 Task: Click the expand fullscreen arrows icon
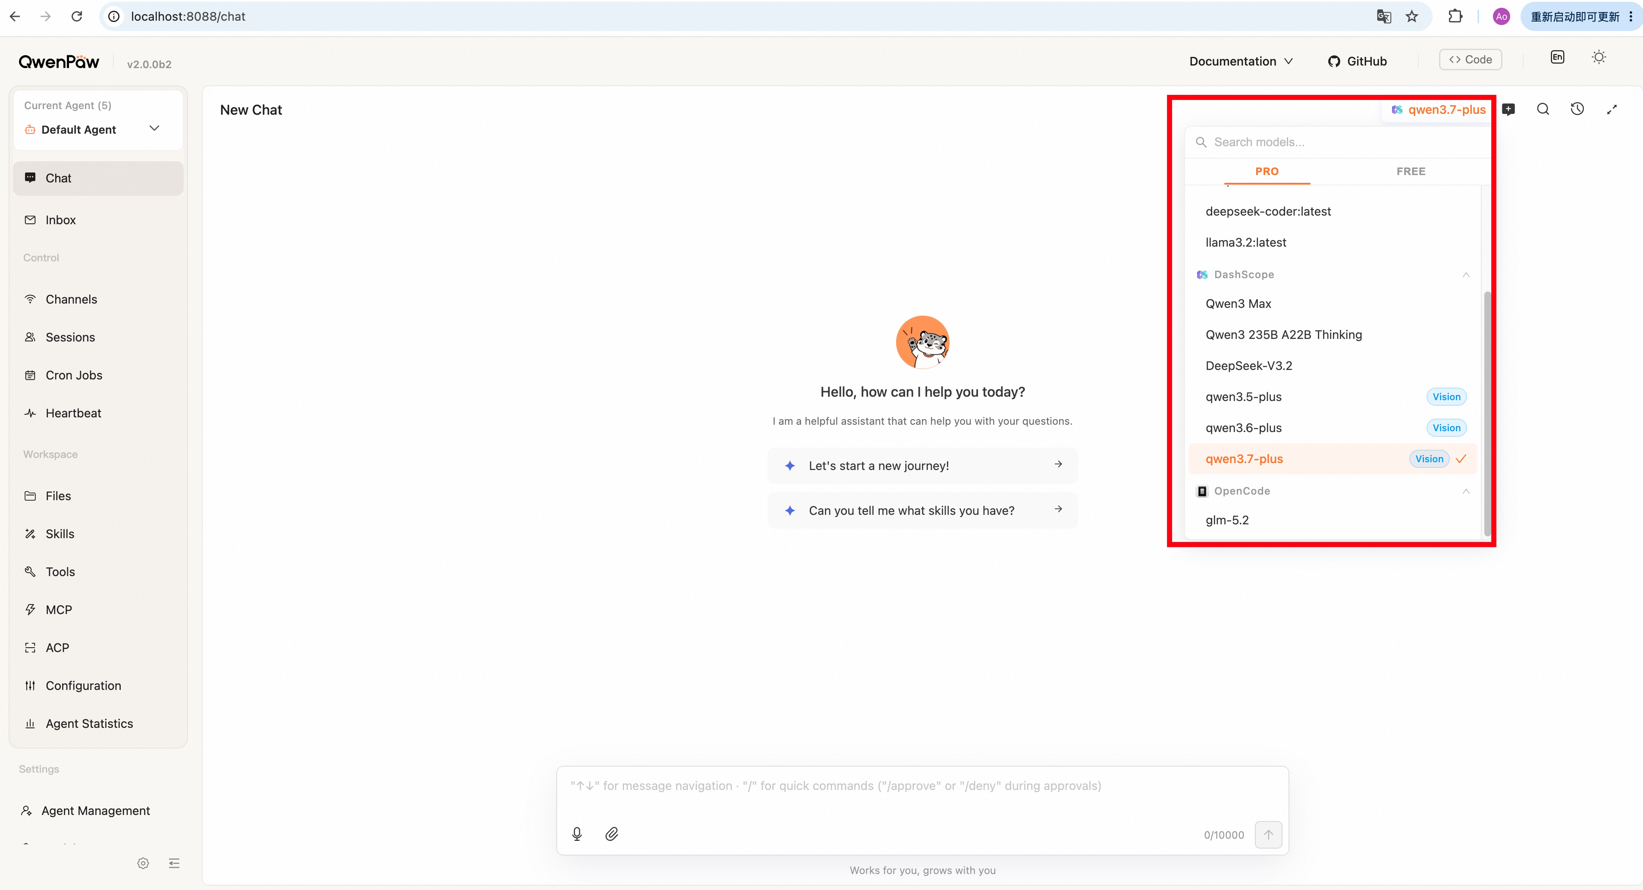coord(1612,109)
